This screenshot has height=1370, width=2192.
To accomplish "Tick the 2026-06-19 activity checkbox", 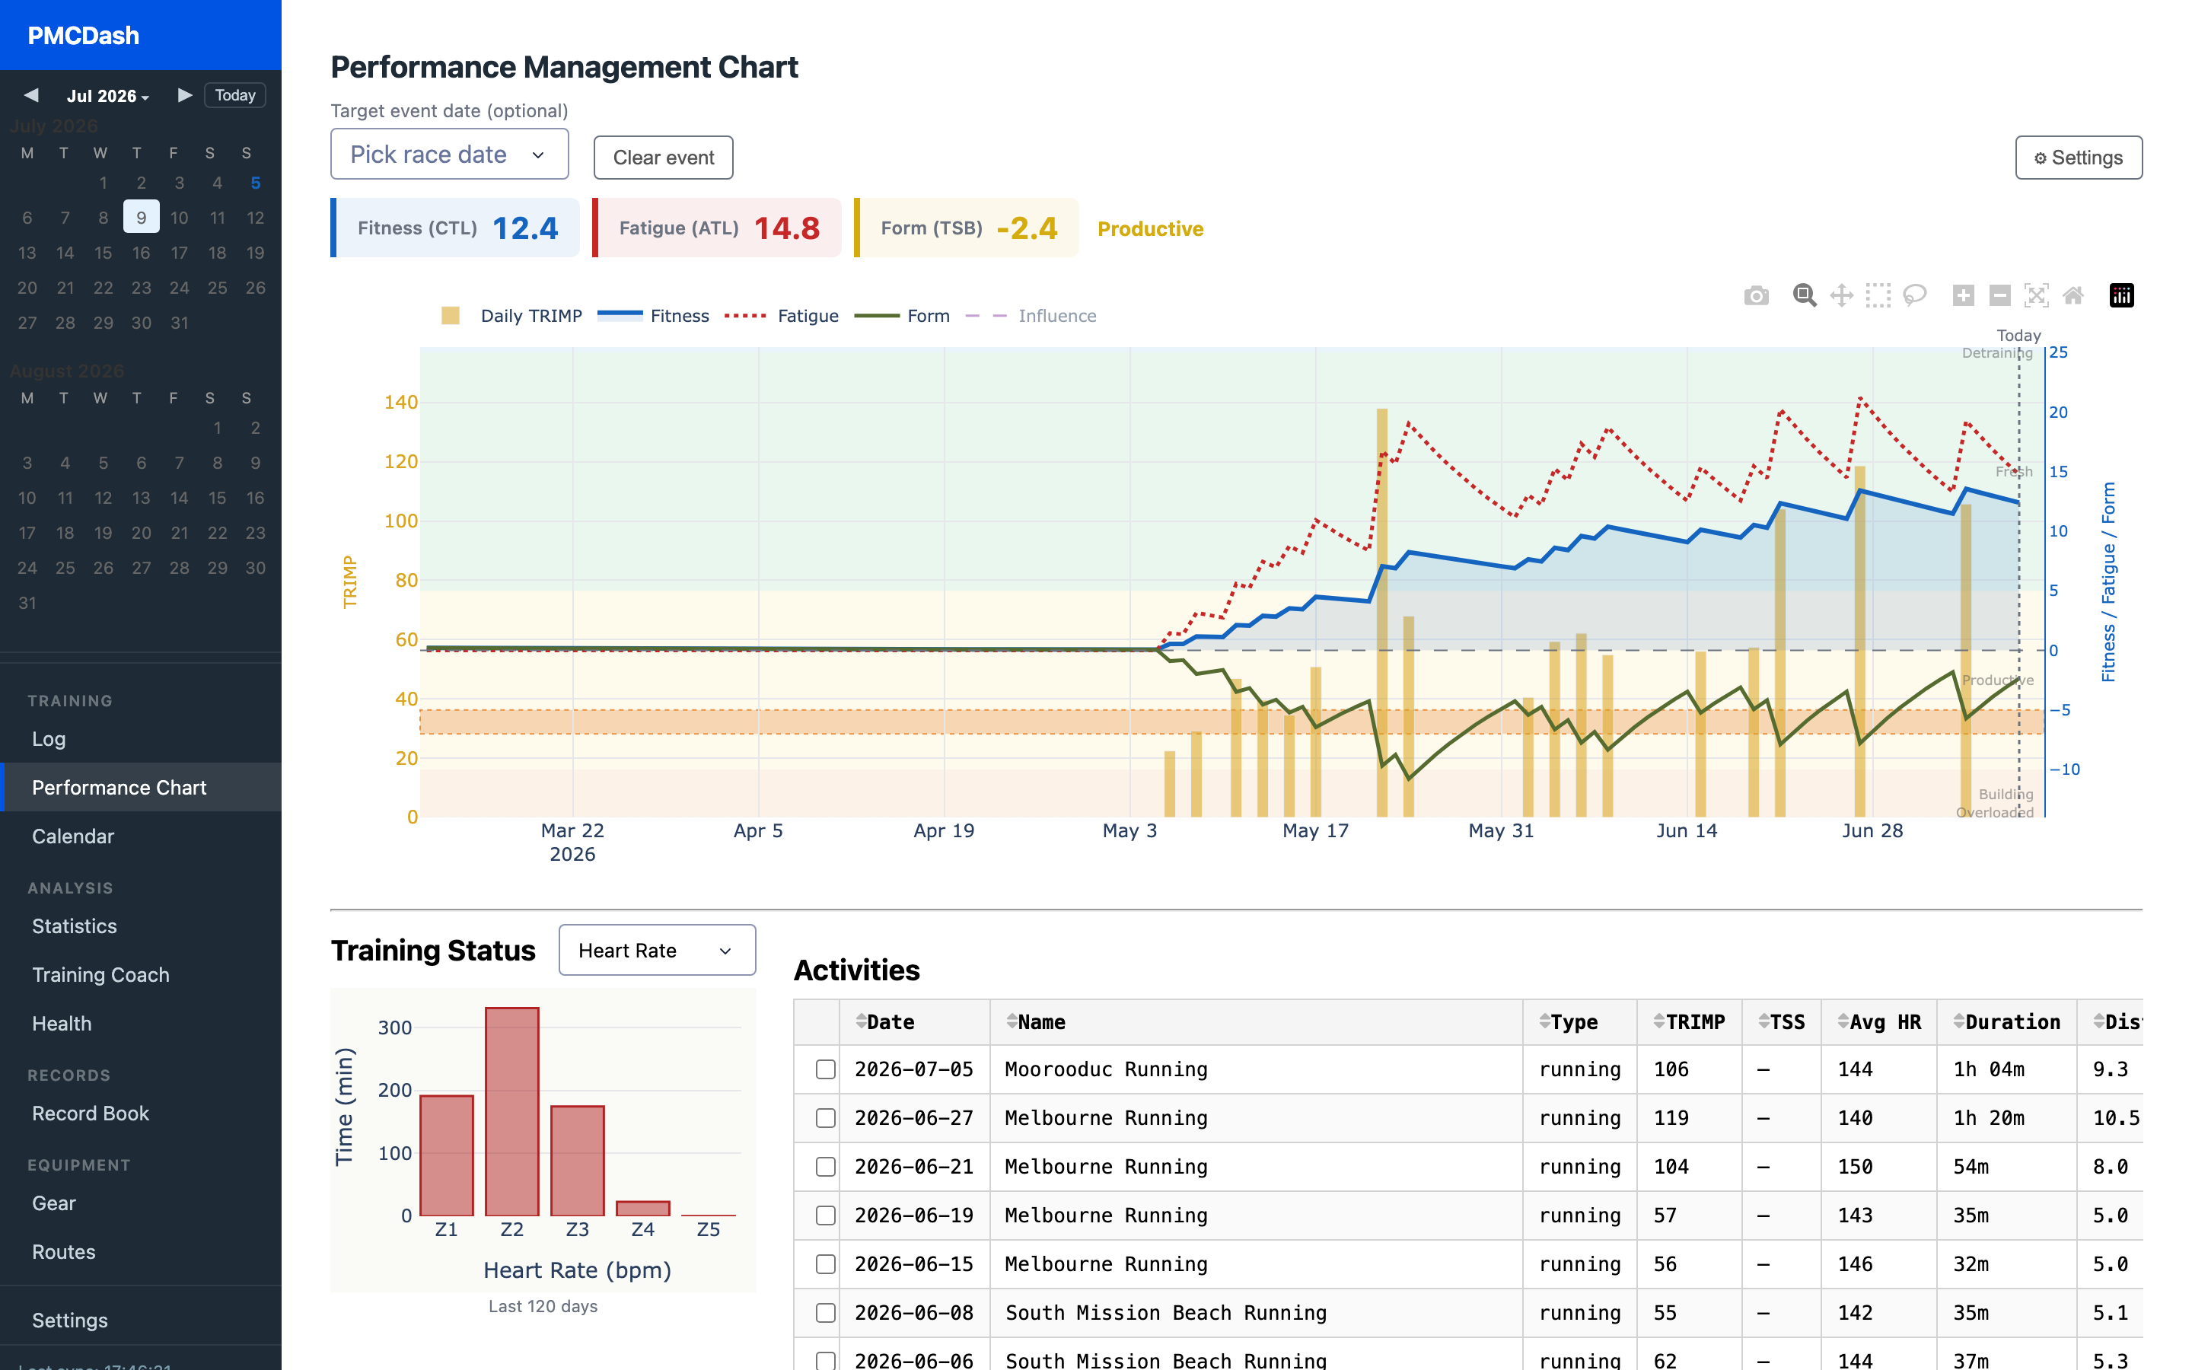I will [825, 1215].
